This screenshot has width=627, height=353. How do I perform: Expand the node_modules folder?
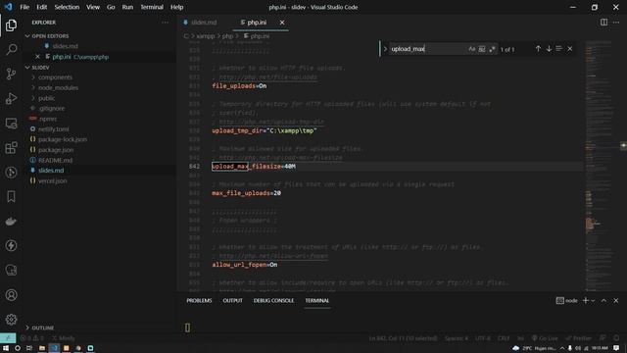point(59,87)
